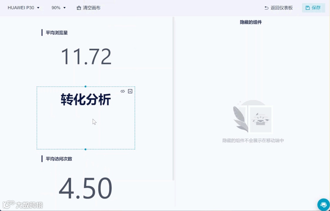The image size is (330, 211).
Task: Click the empty-box illustration in hidden components panel
Action: (x=261, y=119)
